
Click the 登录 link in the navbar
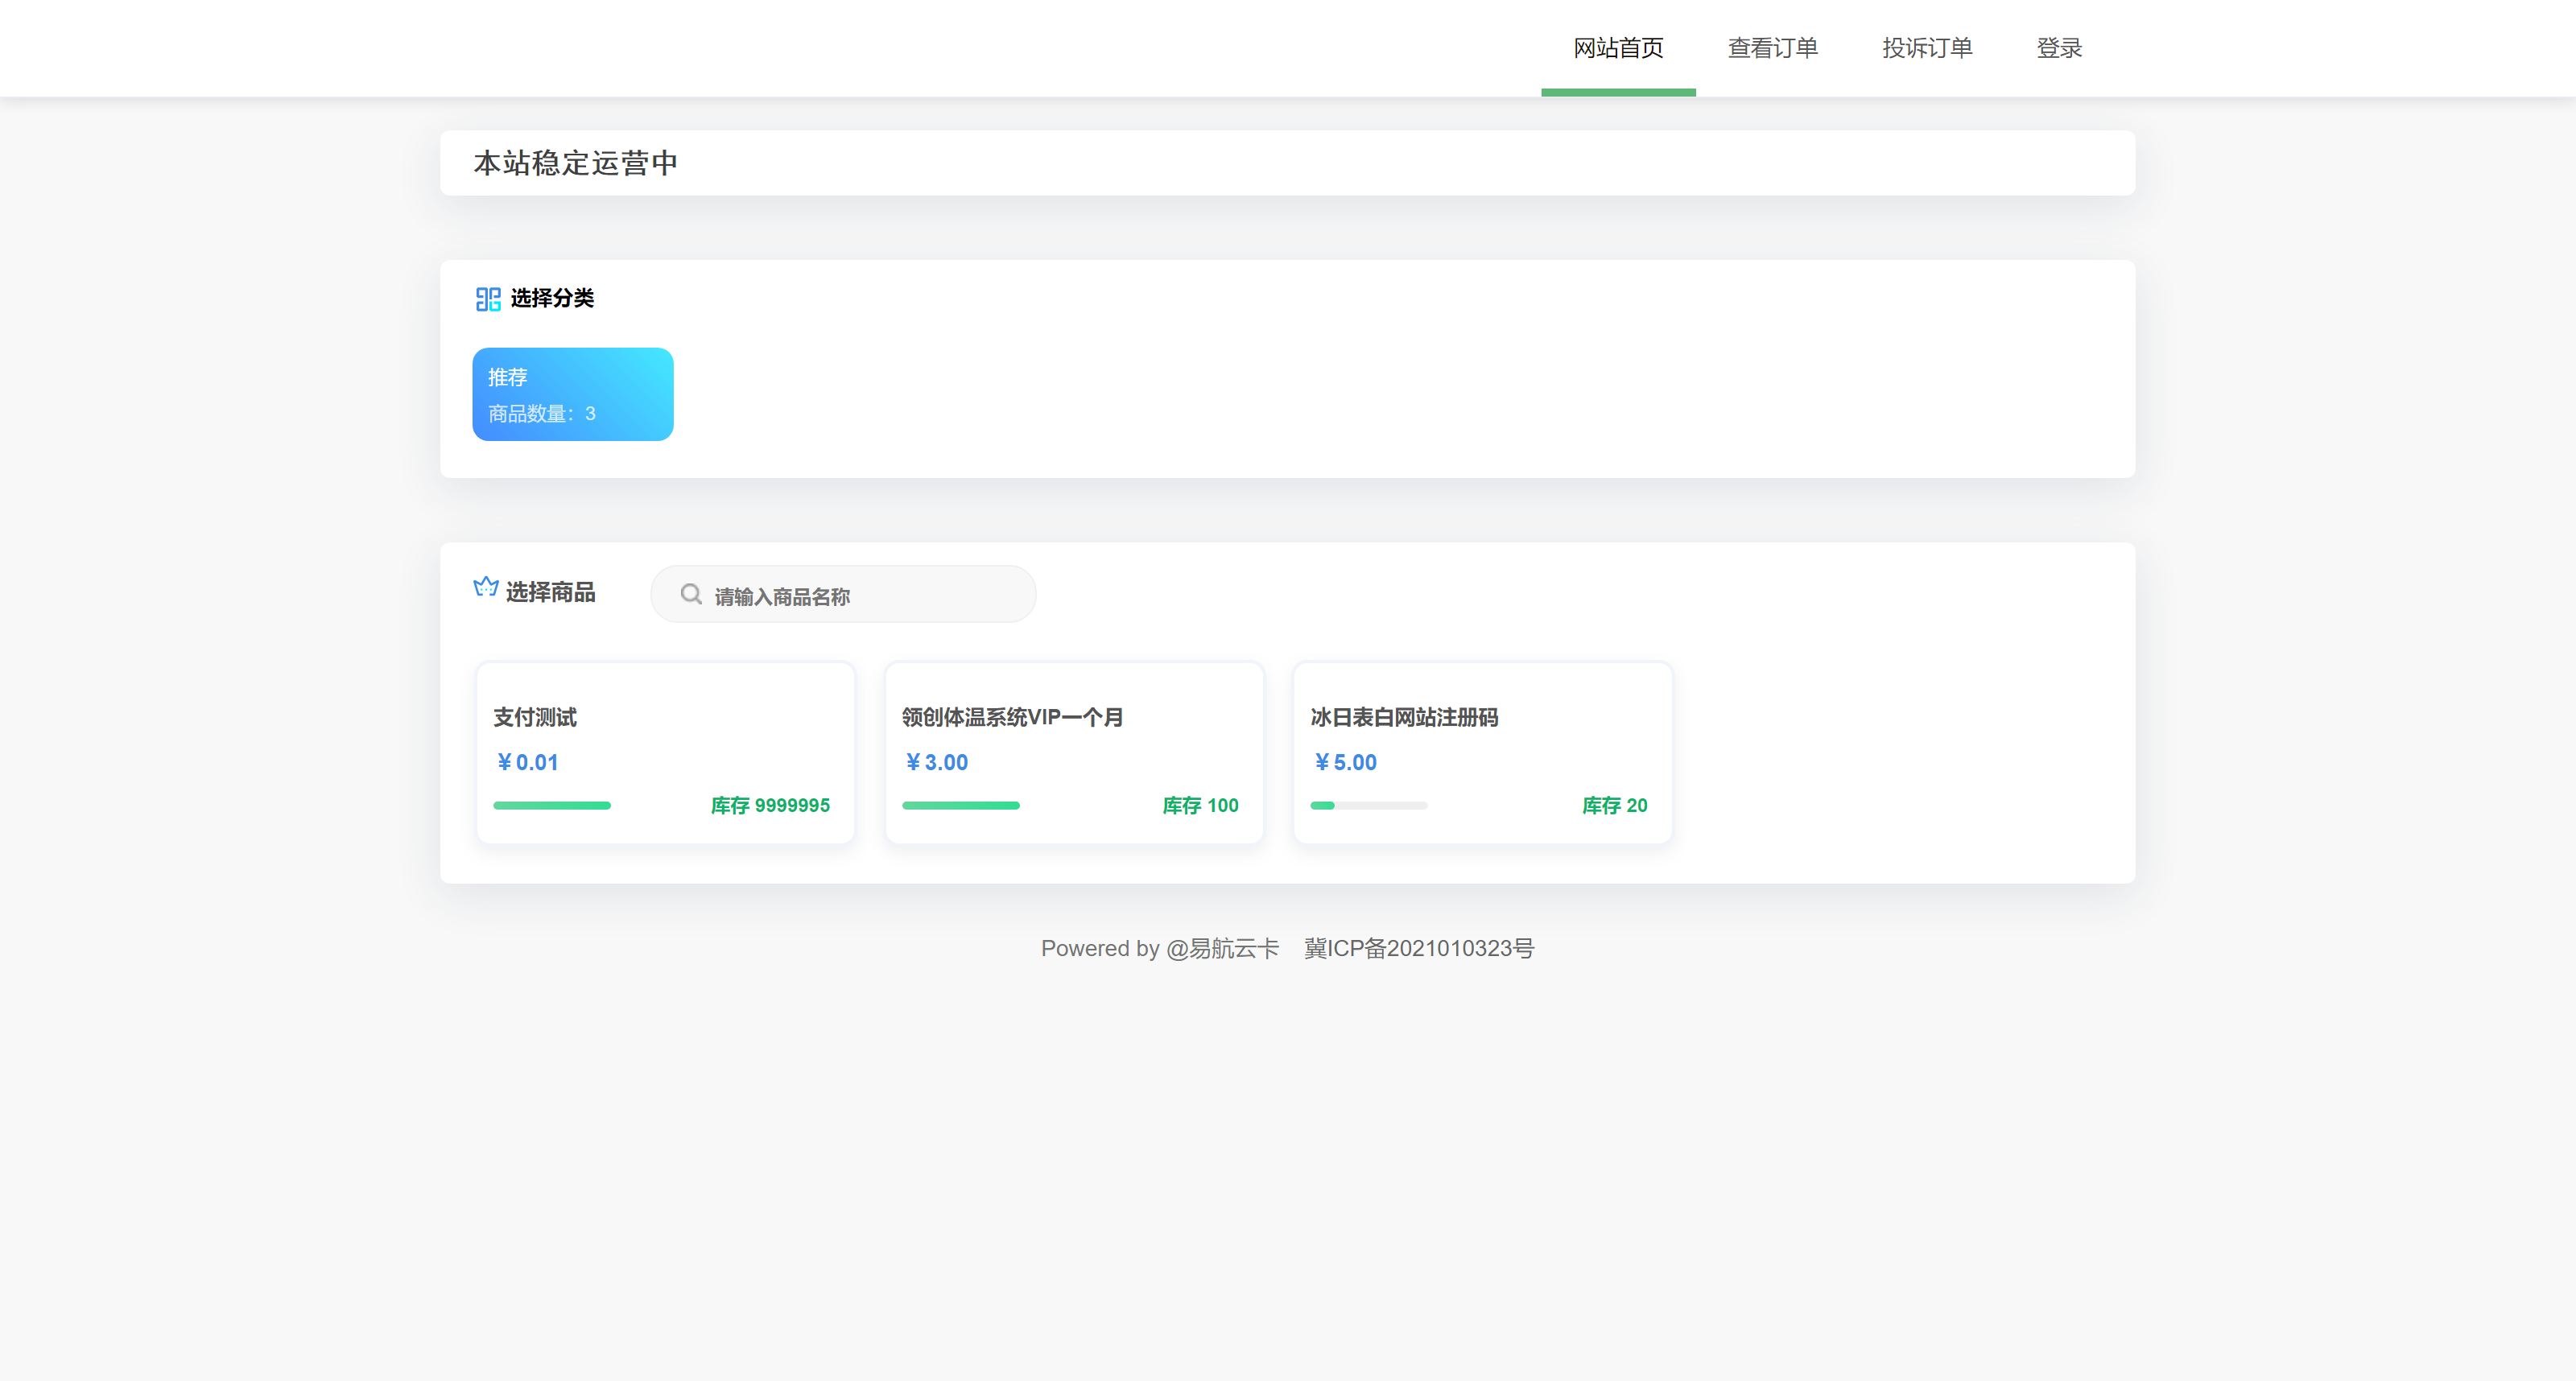coord(2059,47)
